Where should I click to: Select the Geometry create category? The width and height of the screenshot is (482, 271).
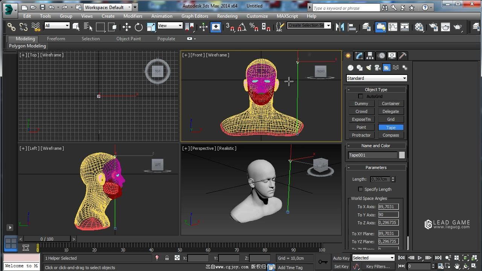click(x=351, y=68)
